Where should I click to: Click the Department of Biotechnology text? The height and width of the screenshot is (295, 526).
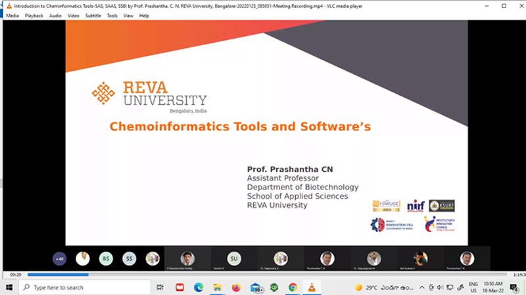[x=302, y=187]
